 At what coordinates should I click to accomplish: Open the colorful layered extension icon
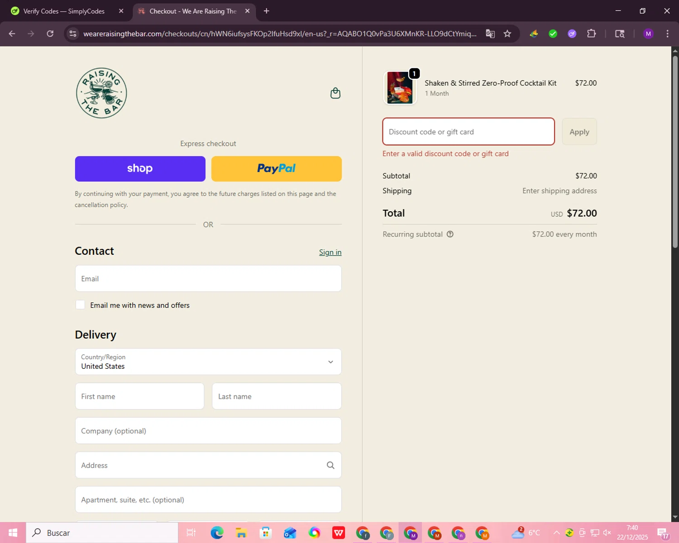pos(534,33)
